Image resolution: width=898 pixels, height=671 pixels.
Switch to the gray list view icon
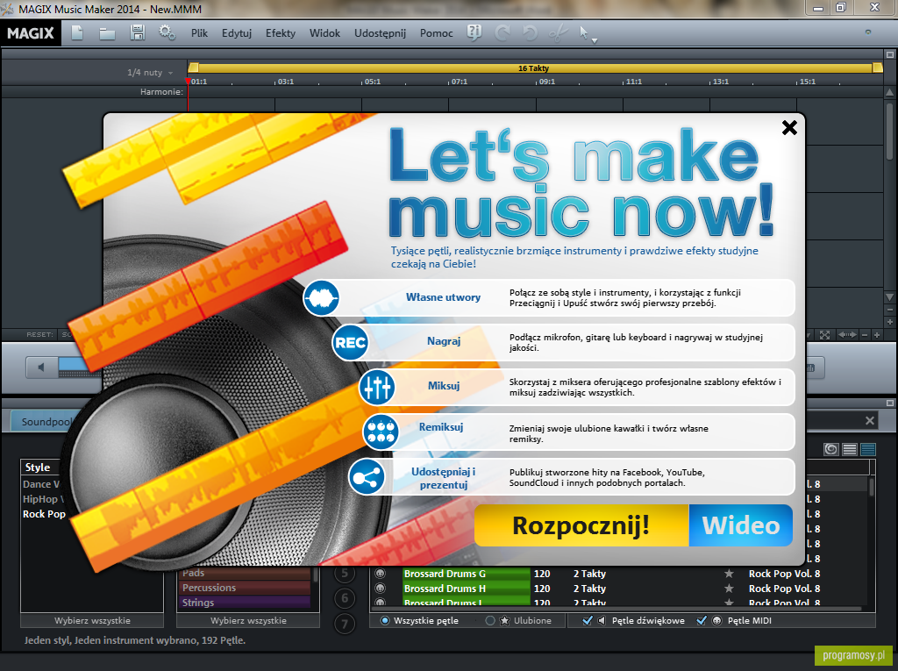[850, 449]
